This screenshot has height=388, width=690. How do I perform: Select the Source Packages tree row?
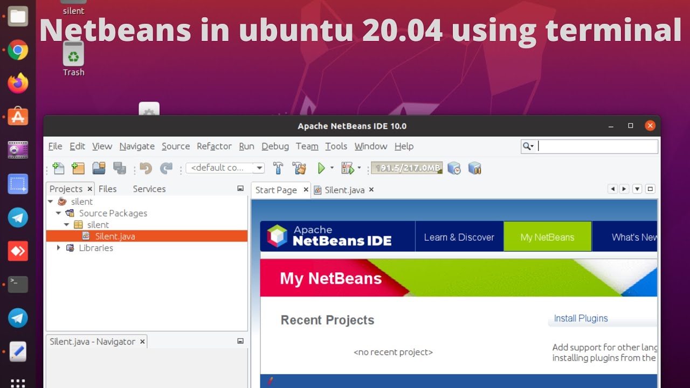tap(147, 213)
